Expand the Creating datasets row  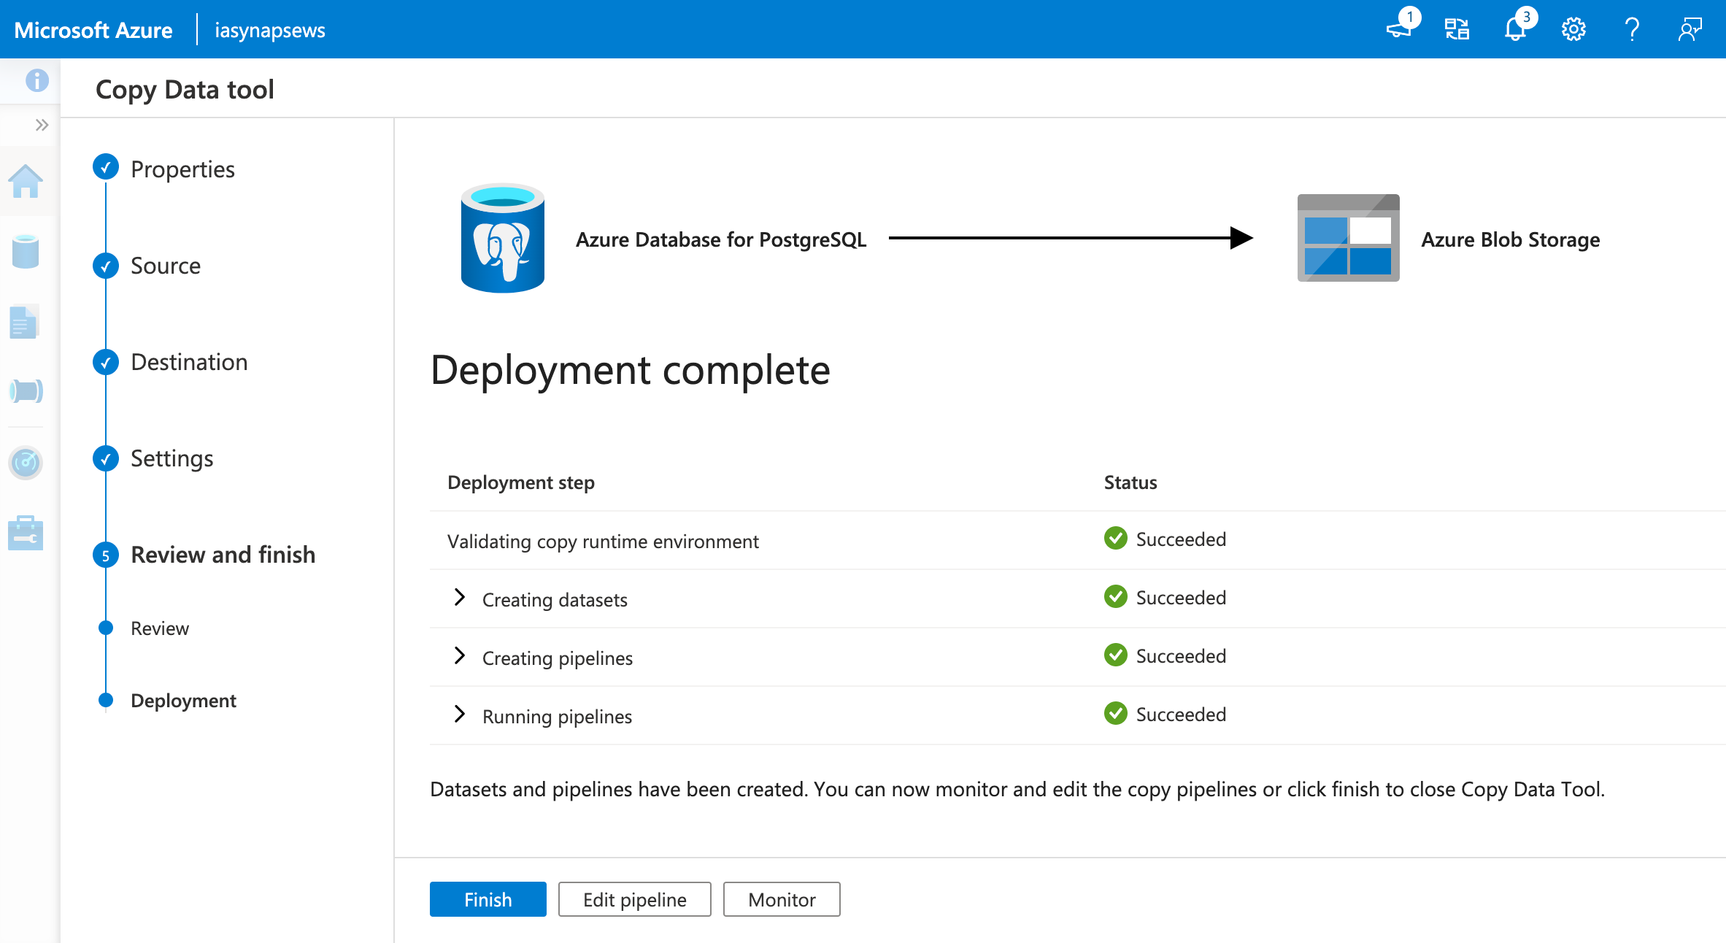[459, 598]
